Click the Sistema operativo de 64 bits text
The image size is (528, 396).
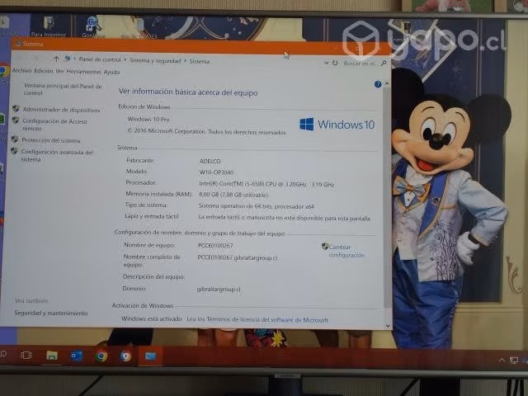pos(256,206)
